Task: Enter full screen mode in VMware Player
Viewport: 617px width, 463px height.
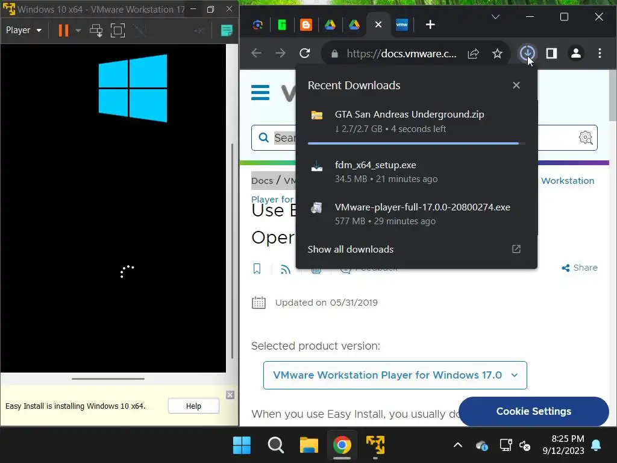Action: (117, 30)
